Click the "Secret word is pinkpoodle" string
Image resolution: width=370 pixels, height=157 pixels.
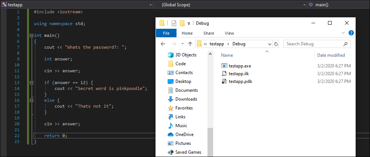(x=110, y=88)
